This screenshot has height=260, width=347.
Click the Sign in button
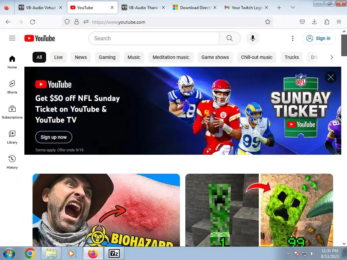tap(319, 38)
